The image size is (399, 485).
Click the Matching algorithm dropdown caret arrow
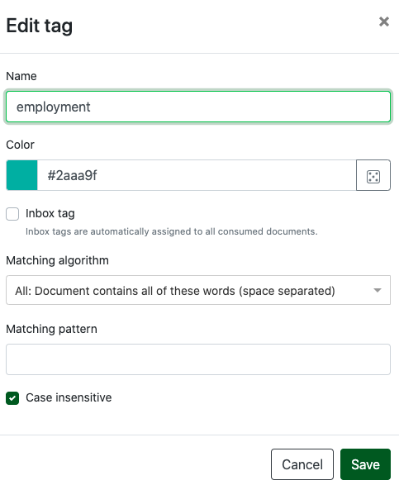click(x=377, y=290)
